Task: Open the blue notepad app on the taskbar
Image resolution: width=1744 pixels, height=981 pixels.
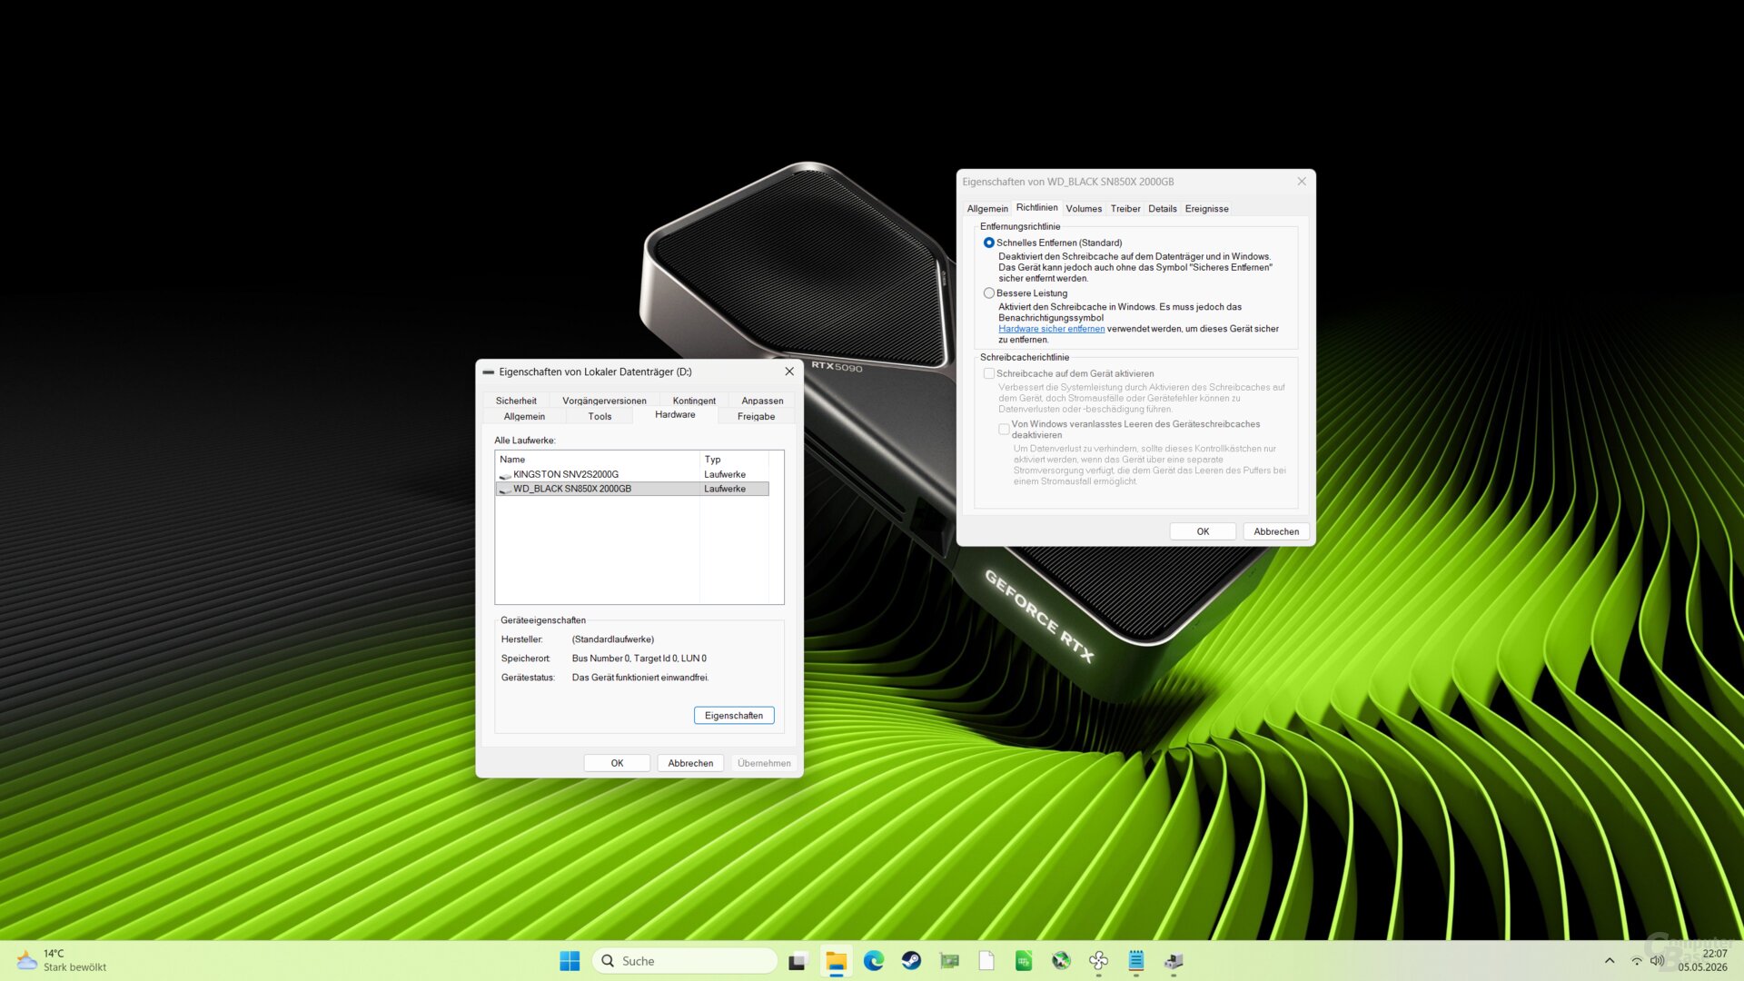Action: coord(1136,961)
